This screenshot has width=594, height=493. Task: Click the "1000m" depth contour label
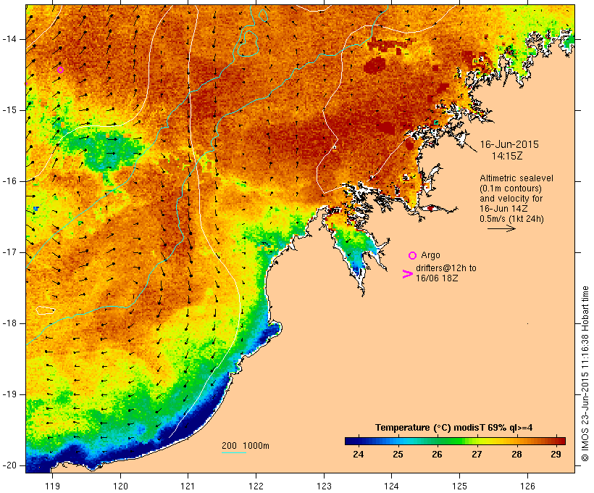256,446
